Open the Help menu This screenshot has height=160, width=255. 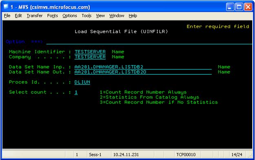click(133, 16)
